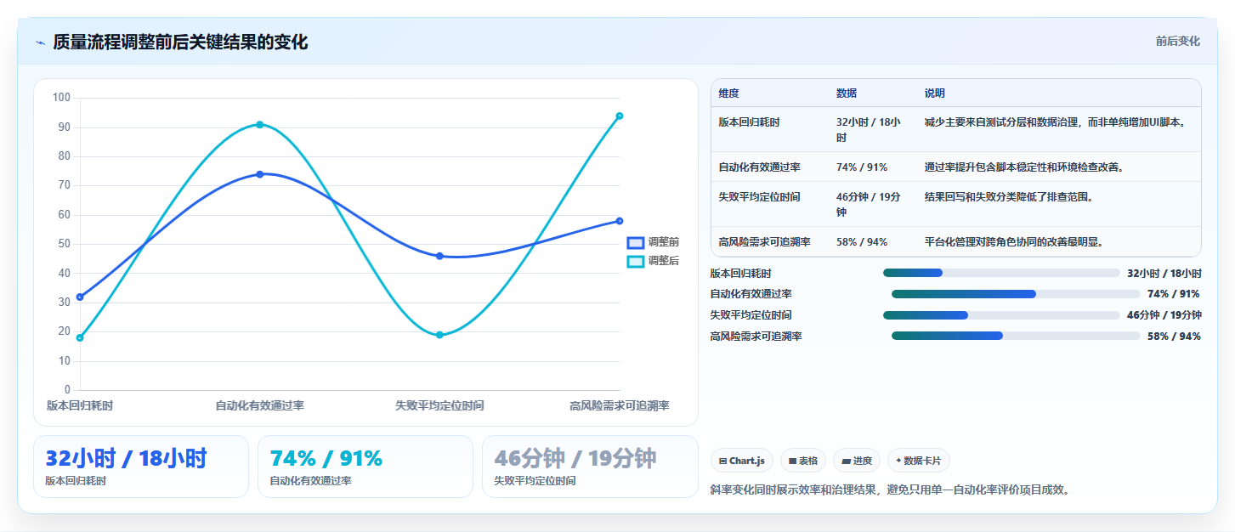Click the 自动化有效通过率 progress bar

coord(1016,294)
